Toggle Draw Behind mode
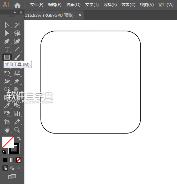The image size is (177, 184). (x=12, y=168)
